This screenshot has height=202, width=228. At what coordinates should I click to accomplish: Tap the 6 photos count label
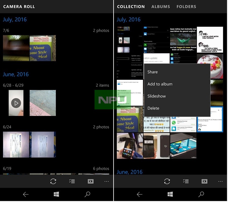pyautogui.click(x=101, y=169)
